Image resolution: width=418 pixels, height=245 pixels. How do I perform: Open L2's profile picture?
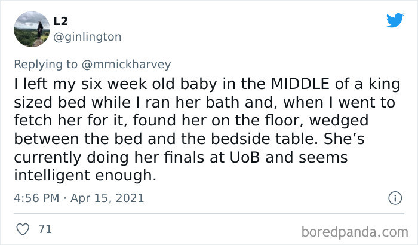(x=32, y=29)
